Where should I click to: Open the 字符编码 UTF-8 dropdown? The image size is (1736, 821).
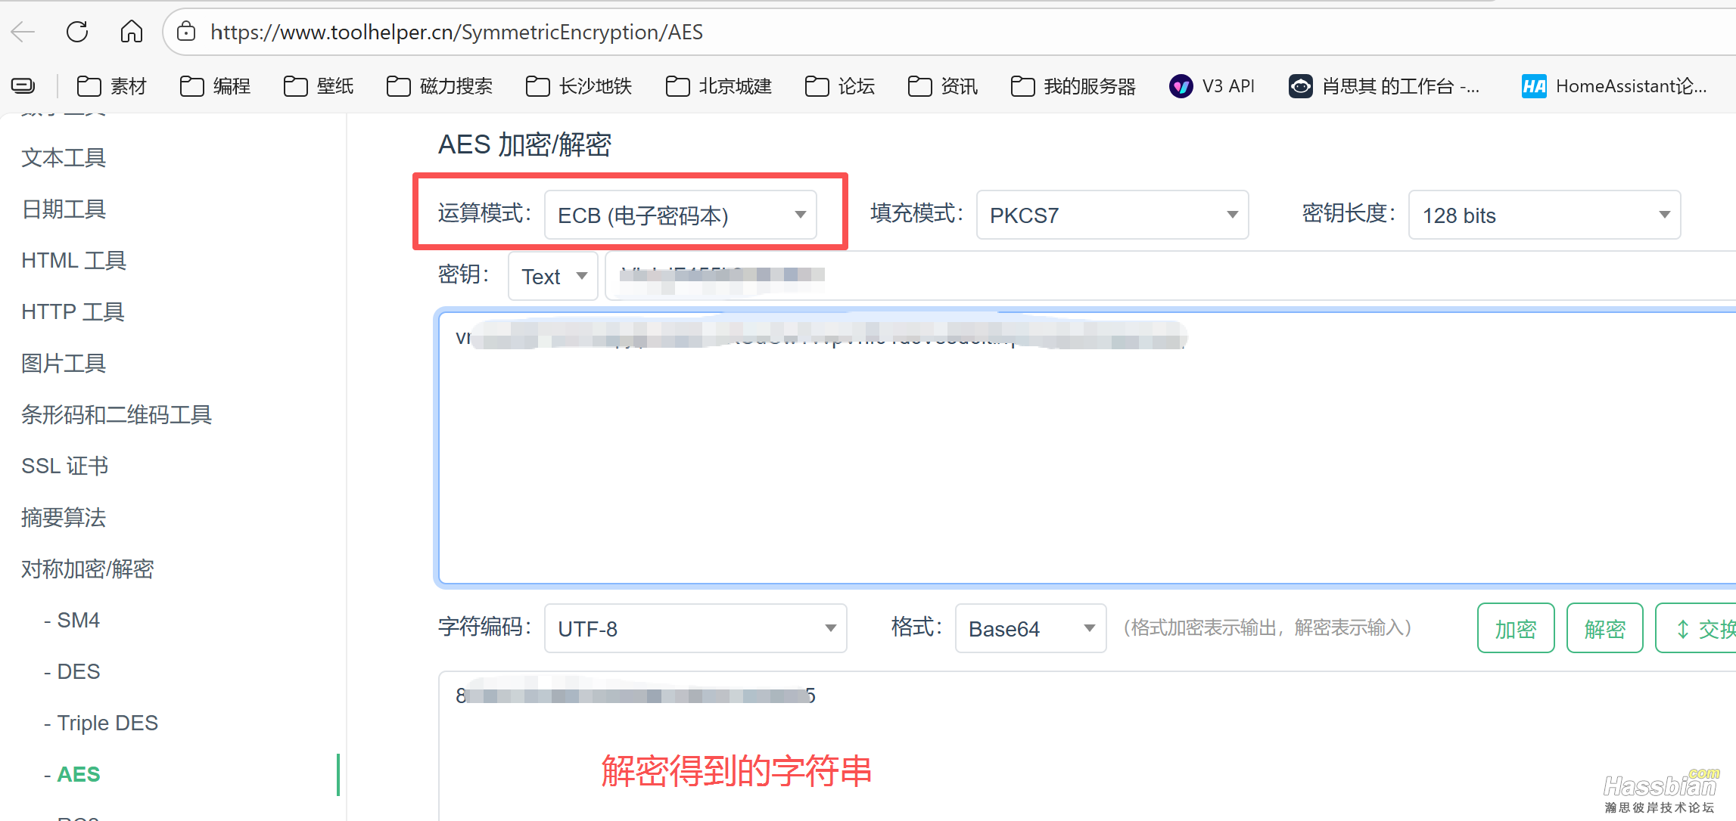[x=695, y=627]
